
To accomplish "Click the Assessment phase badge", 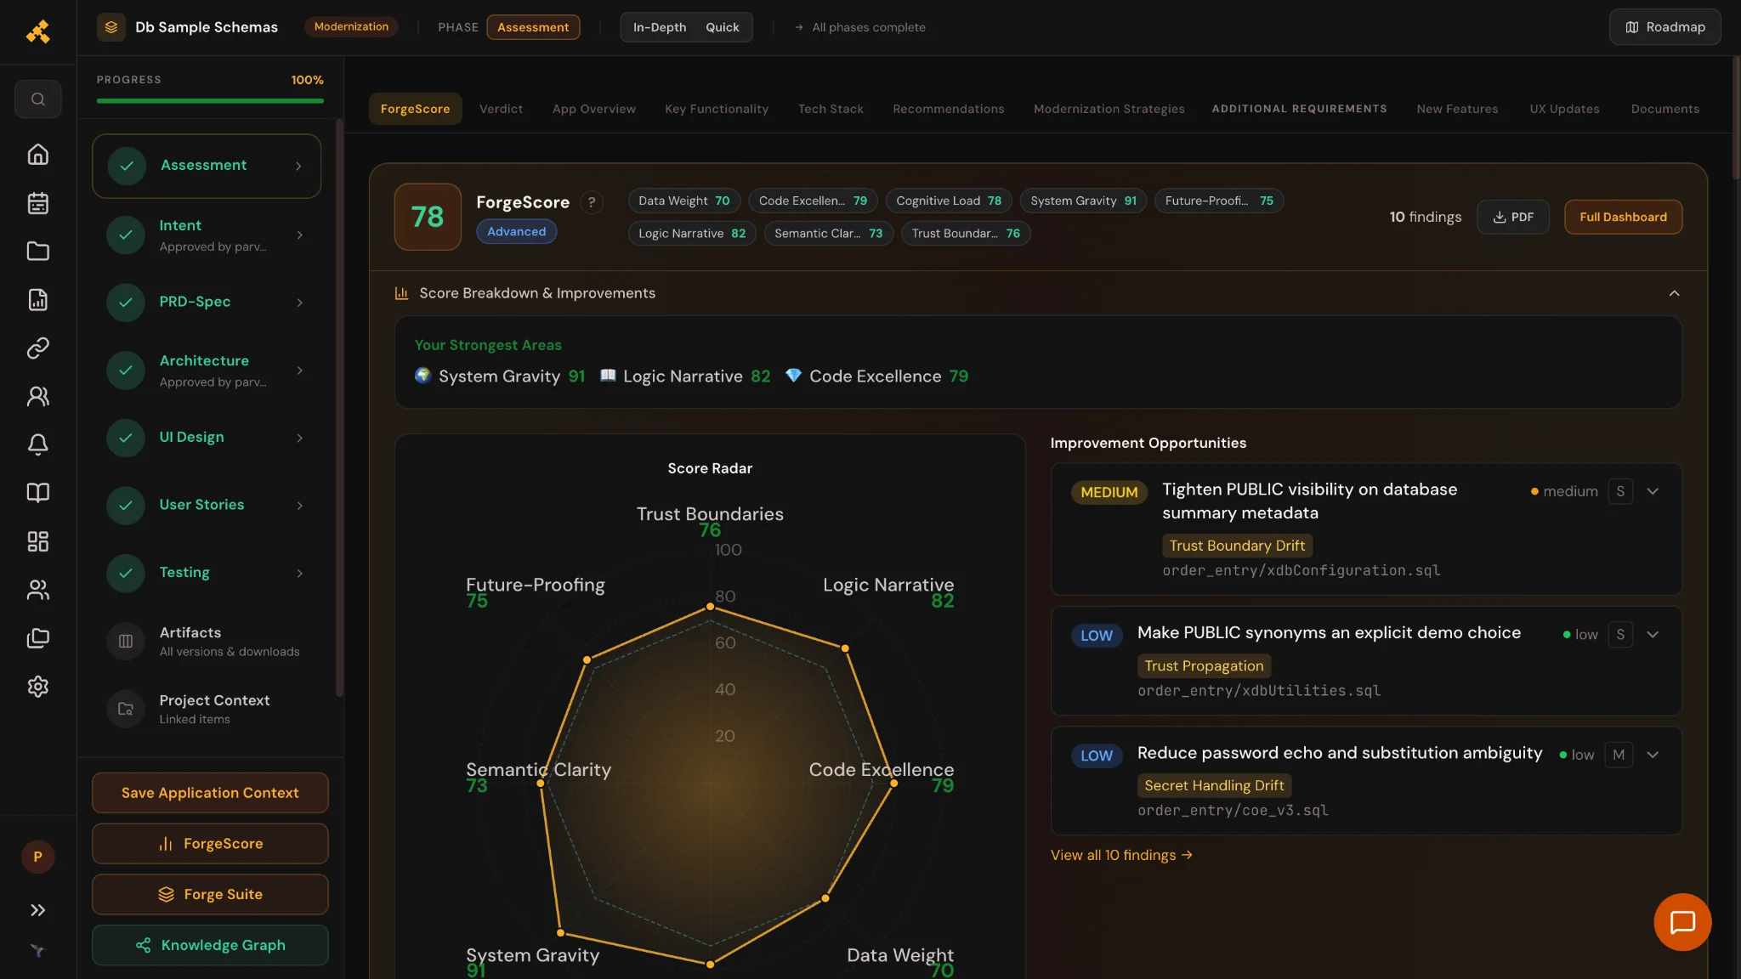I will (x=533, y=27).
